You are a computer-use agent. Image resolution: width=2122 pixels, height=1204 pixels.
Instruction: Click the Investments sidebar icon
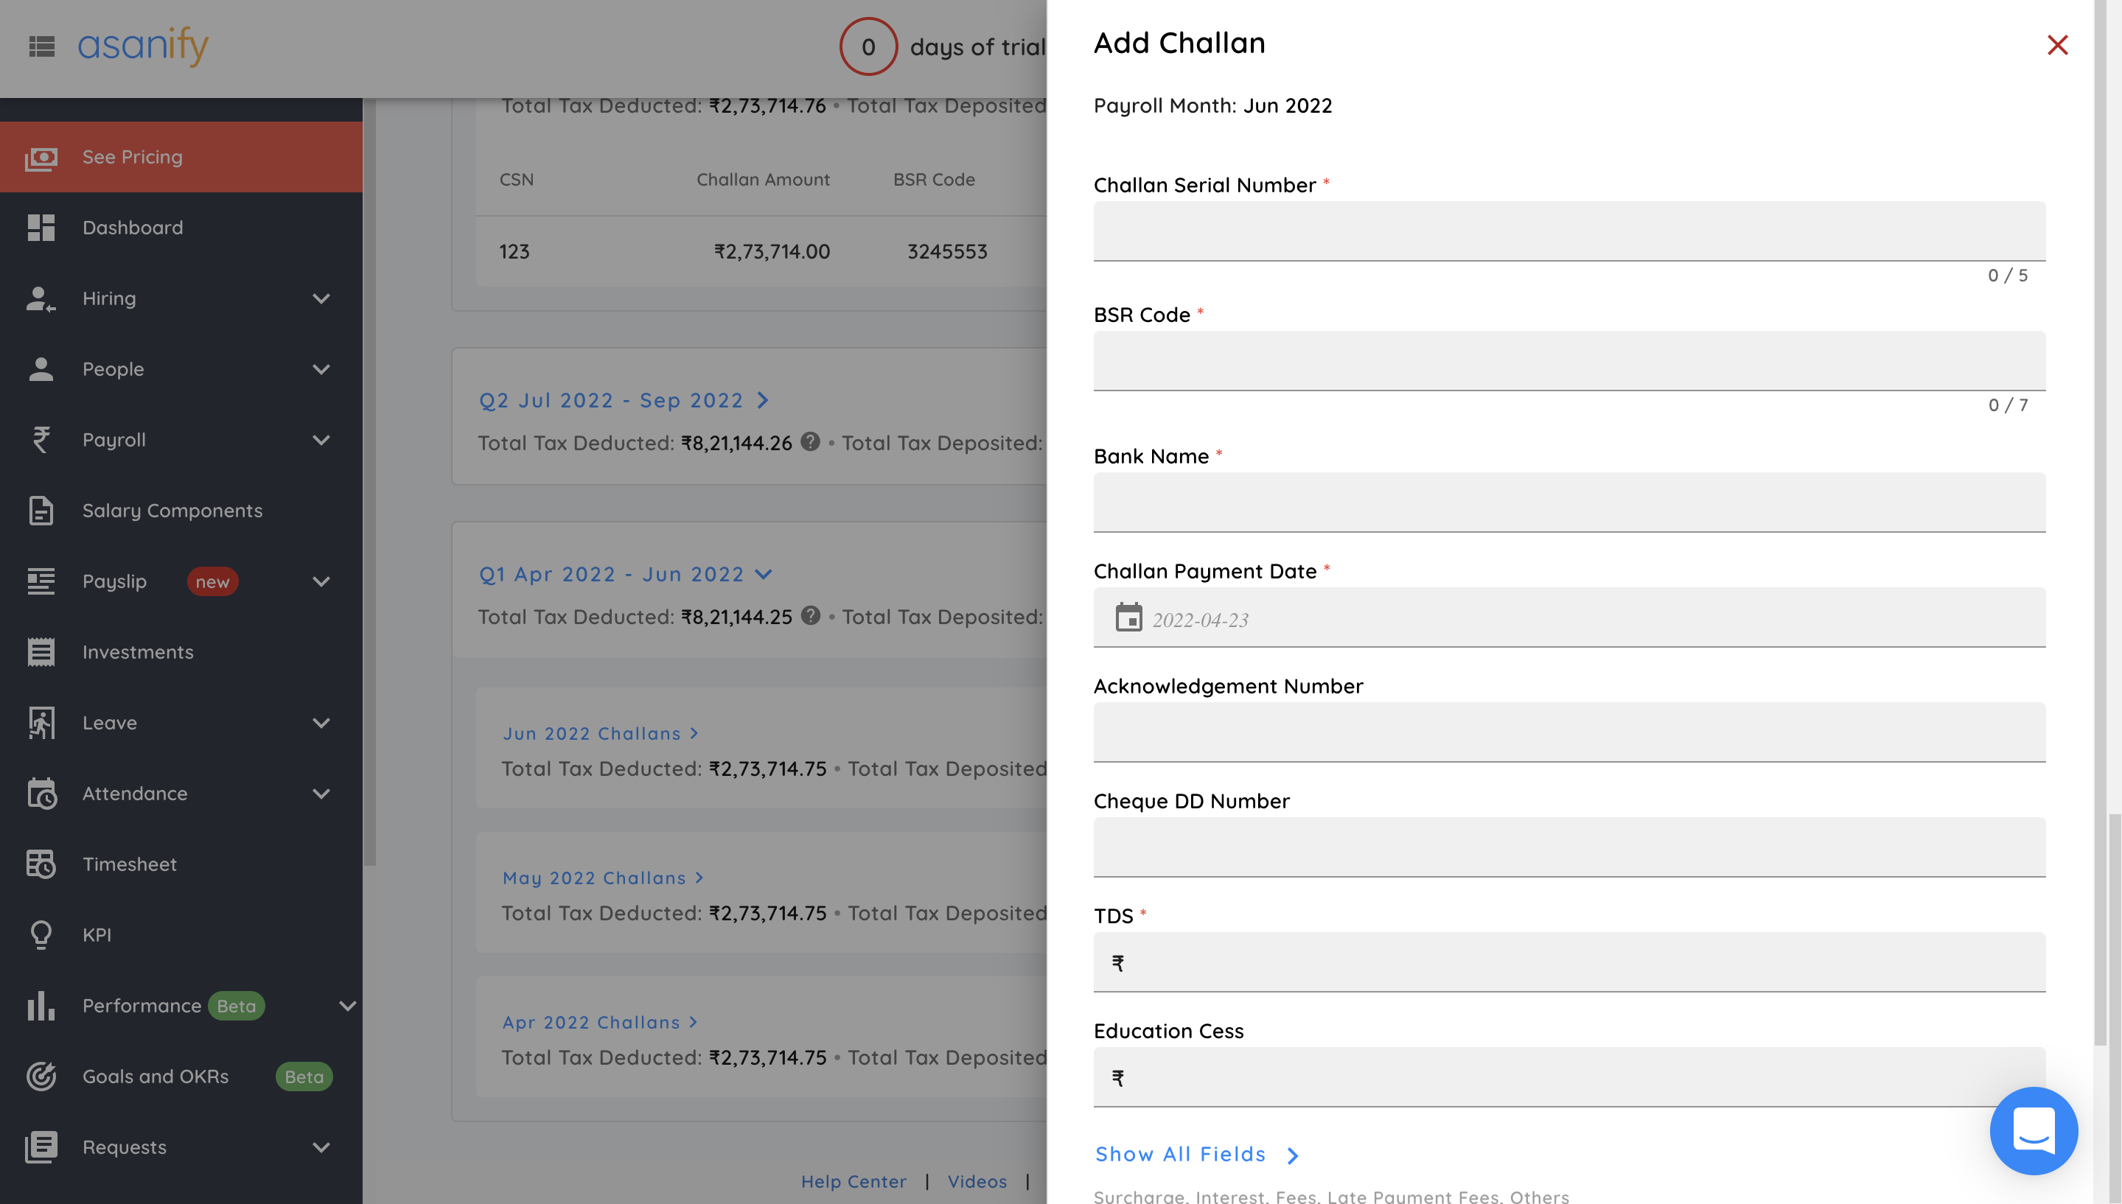[x=41, y=651]
